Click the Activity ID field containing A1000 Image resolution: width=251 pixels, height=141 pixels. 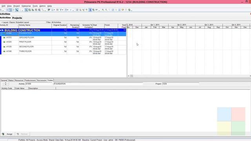[x=39, y=84]
